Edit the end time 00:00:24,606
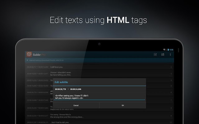 [76, 89]
